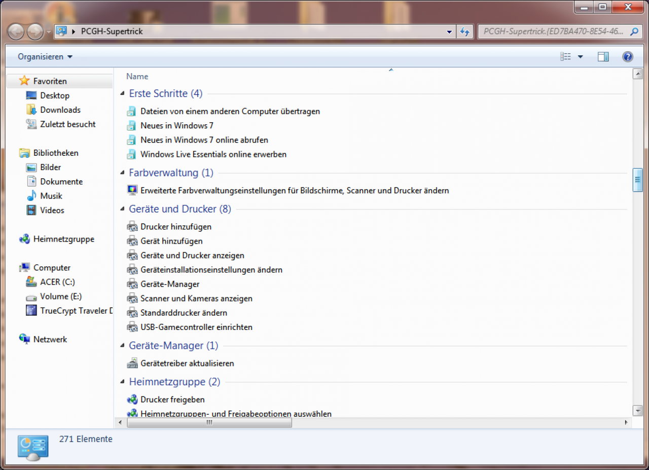Image resolution: width=649 pixels, height=470 pixels.
Task: Click the vertical scrollbar down arrow
Action: click(638, 410)
